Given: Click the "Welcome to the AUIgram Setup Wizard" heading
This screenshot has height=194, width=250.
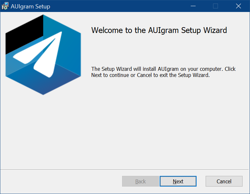Looking at the screenshot, I should (159, 30).
